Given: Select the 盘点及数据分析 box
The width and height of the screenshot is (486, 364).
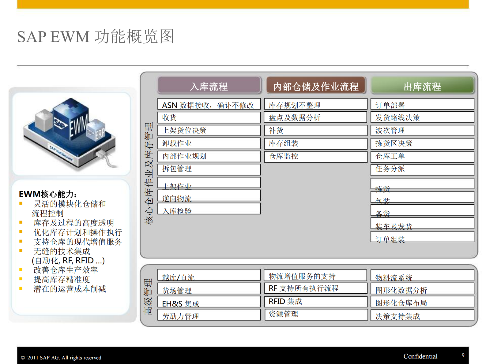Looking at the screenshot, I should [316, 117].
